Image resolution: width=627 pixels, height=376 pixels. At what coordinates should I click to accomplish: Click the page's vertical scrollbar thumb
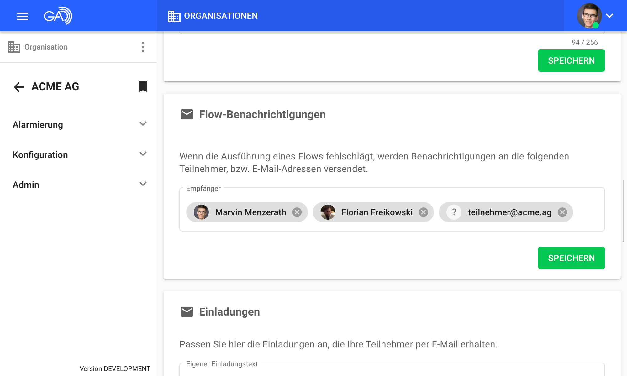tap(624, 211)
